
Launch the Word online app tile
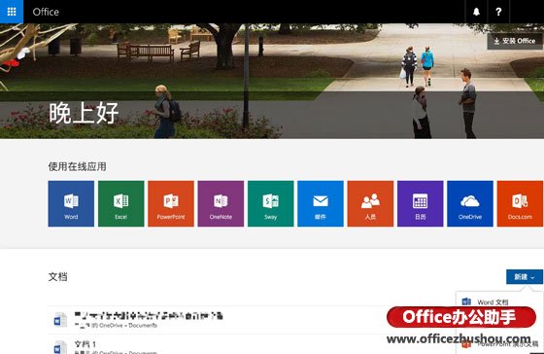coord(71,203)
